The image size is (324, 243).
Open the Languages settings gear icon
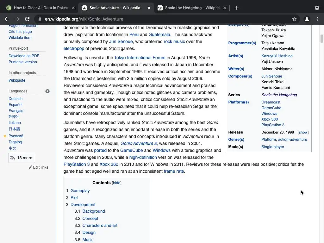click(x=47, y=91)
